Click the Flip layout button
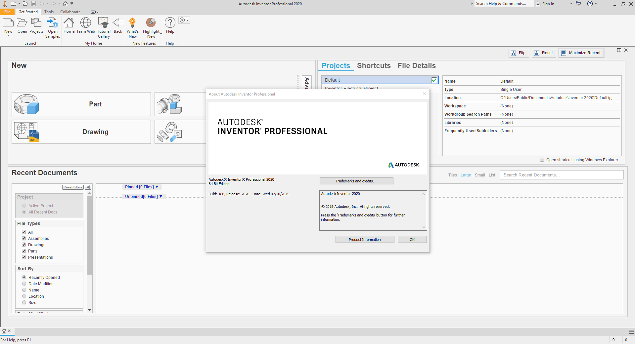Screen dimensions: 635x344 click(x=519, y=53)
